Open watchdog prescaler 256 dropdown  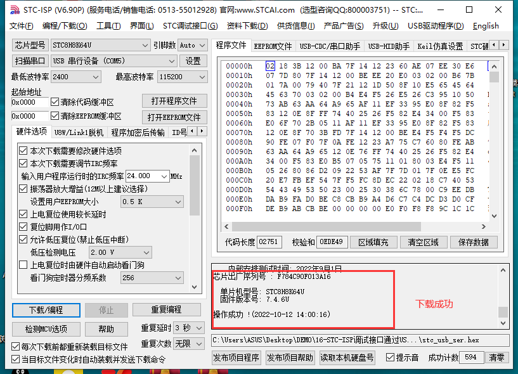coord(152,278)
